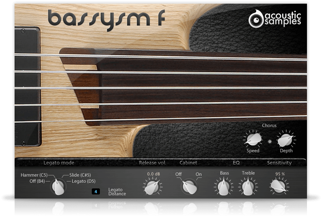
Task: Click the Chorus label
Action: [x=269, y=125]
